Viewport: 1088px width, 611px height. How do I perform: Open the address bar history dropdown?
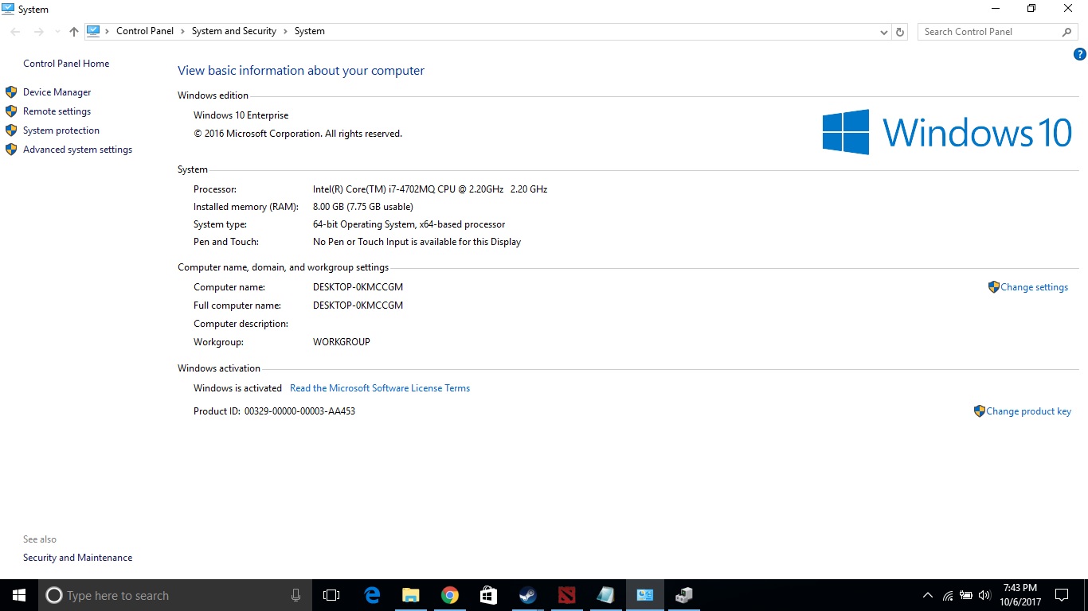click(884, 32)
